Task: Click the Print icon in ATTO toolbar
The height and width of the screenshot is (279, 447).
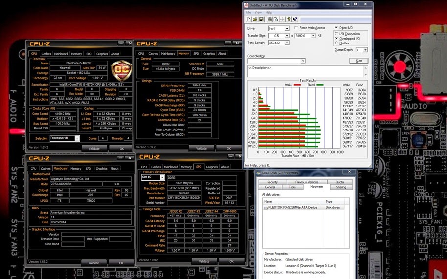Action: click(x=269, y=19)
